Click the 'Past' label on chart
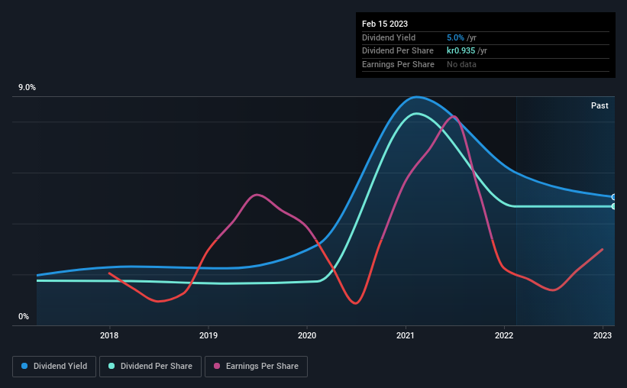Image resolution: width=627 pixels, height=388 pixels. [600, 105]
